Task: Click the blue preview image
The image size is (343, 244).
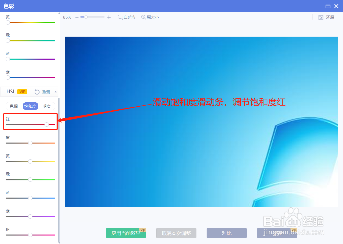Action: pyautogui.click(x=202, y=122)
